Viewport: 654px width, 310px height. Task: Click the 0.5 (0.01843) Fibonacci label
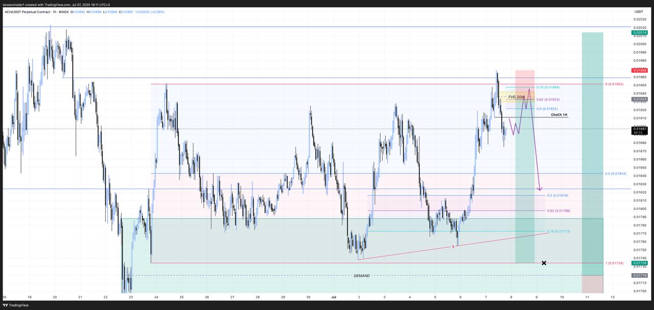[616, 174]
